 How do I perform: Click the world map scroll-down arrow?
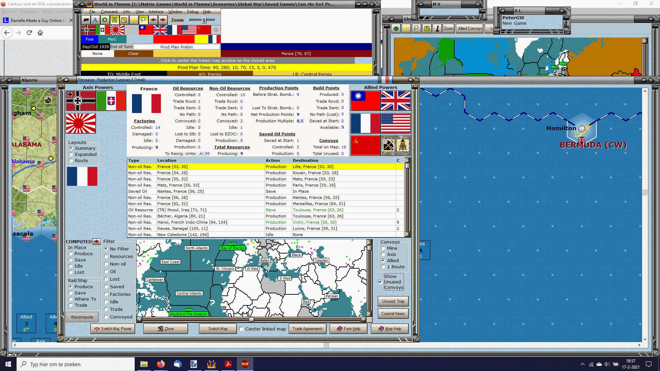[x=645, y=339]
